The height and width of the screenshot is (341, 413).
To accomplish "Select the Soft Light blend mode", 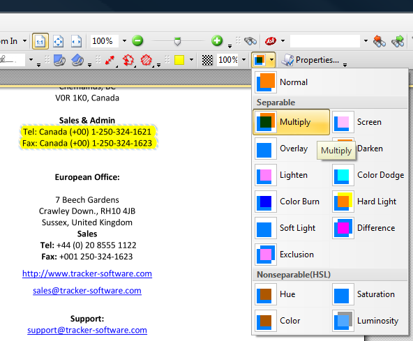I will [x=292, y=228].
